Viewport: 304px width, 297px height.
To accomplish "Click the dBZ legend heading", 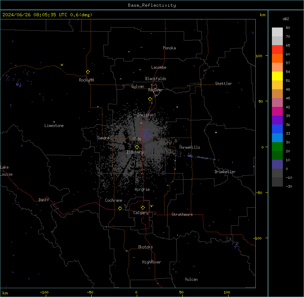I will tap(286, 19).
